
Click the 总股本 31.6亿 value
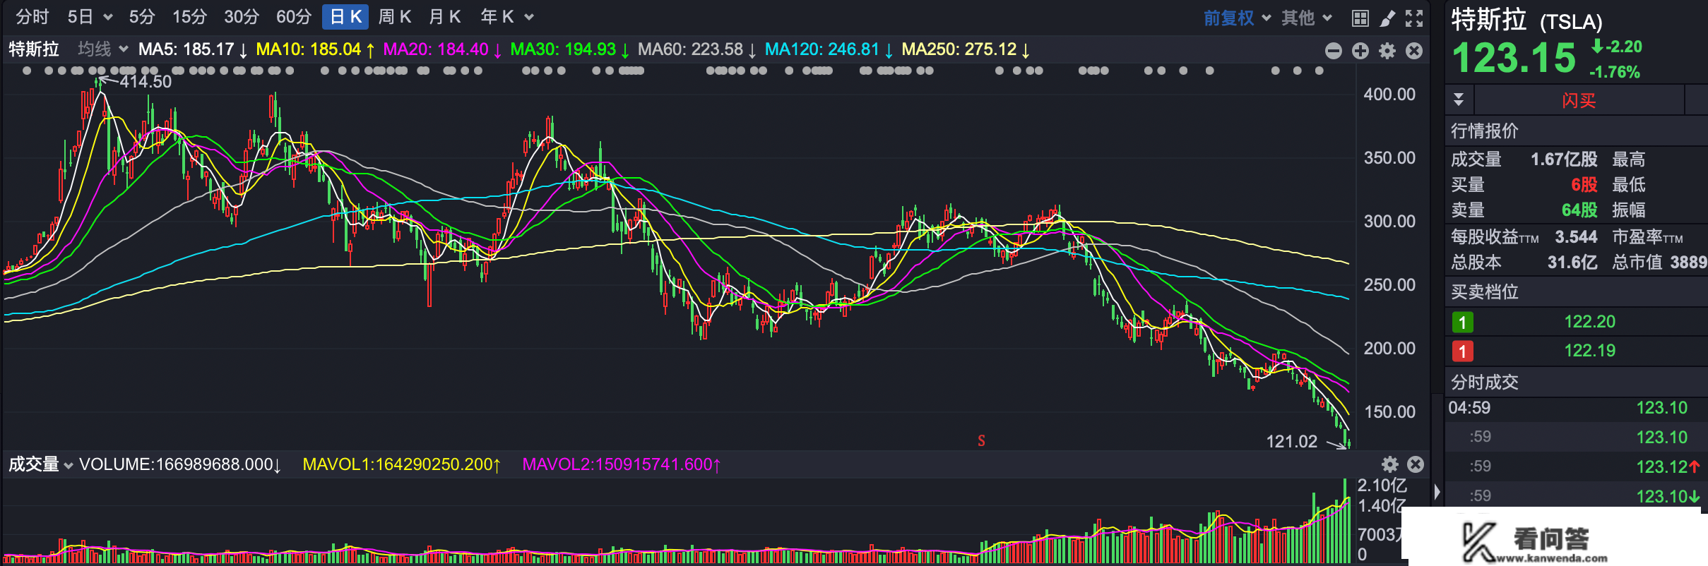click(x=1572, y=263)
